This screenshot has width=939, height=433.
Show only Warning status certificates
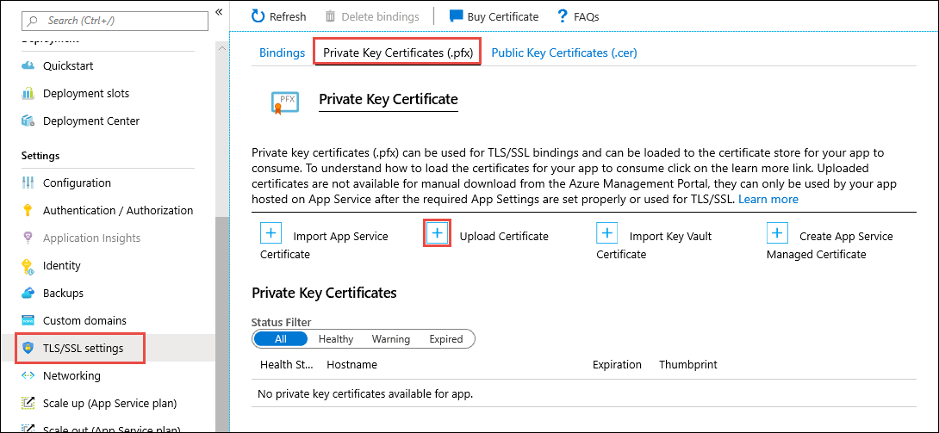(391, 339)
